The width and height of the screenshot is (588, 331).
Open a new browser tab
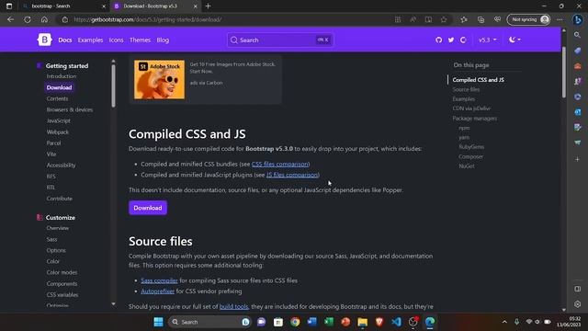pos(209,6)
